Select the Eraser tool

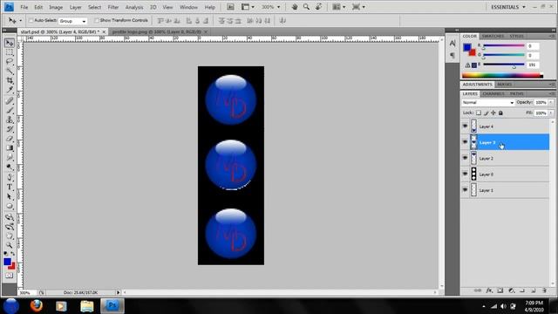(x=10, y=139)
